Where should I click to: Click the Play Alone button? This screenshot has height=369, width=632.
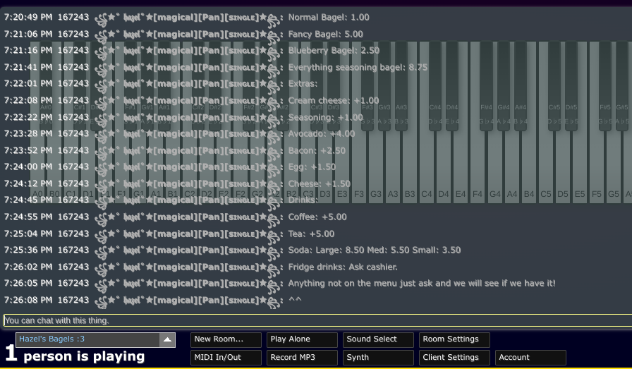click(302, 339)
